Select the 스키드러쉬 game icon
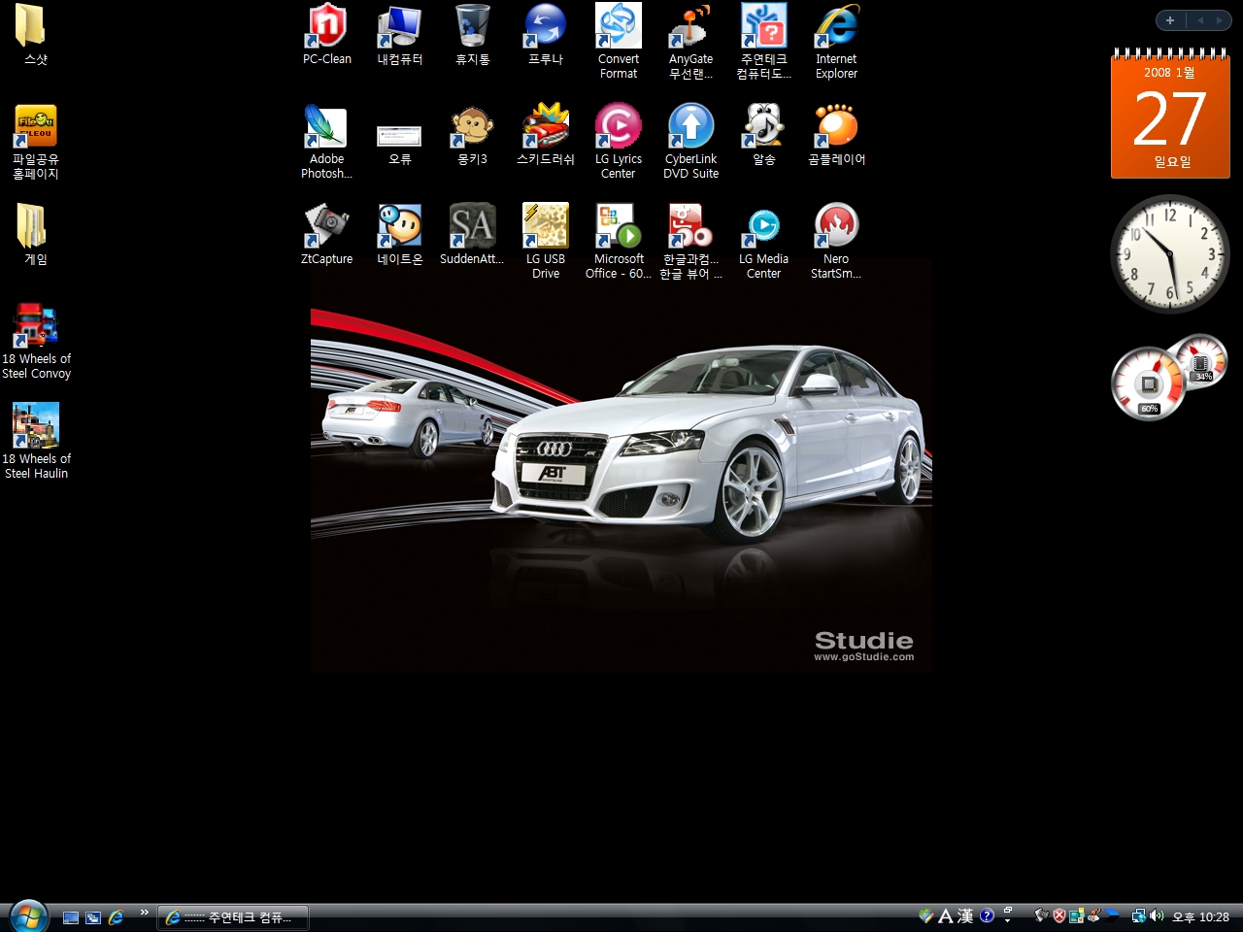This screenshot has height=932, width=1243. 546,136
